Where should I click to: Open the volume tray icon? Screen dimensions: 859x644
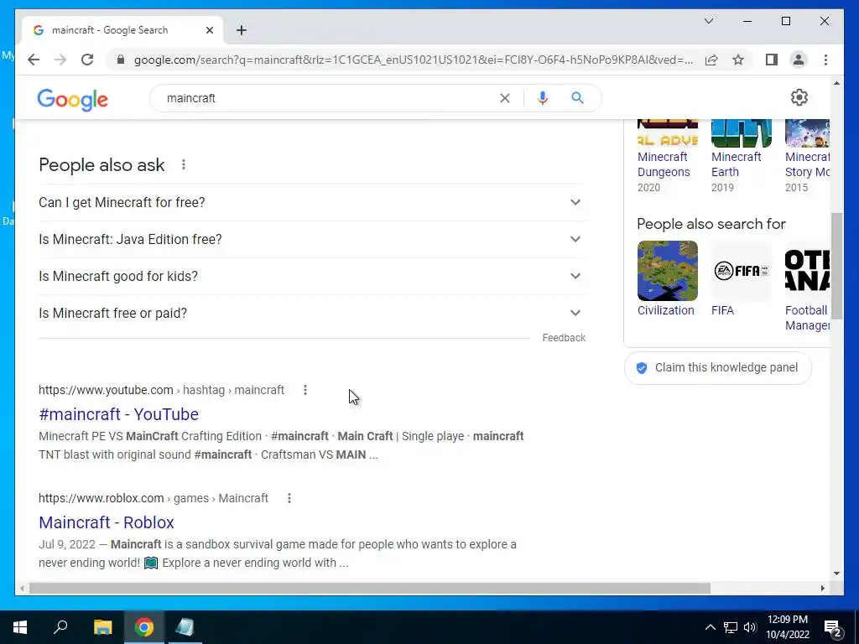click(750, 627)
